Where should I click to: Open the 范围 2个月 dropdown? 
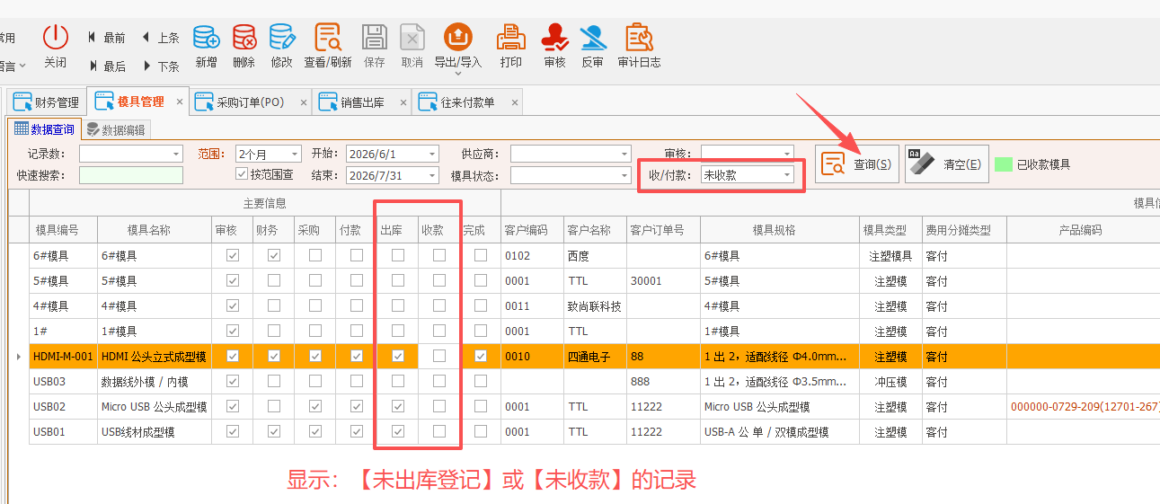(x=295, y=154)
